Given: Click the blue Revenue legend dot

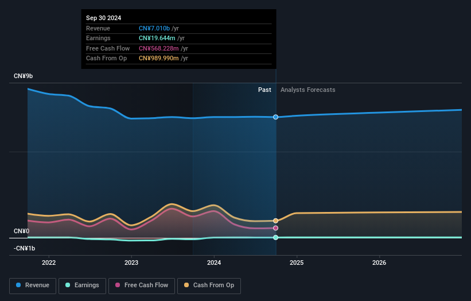Looking at the screenshot, I should (18, 285).
